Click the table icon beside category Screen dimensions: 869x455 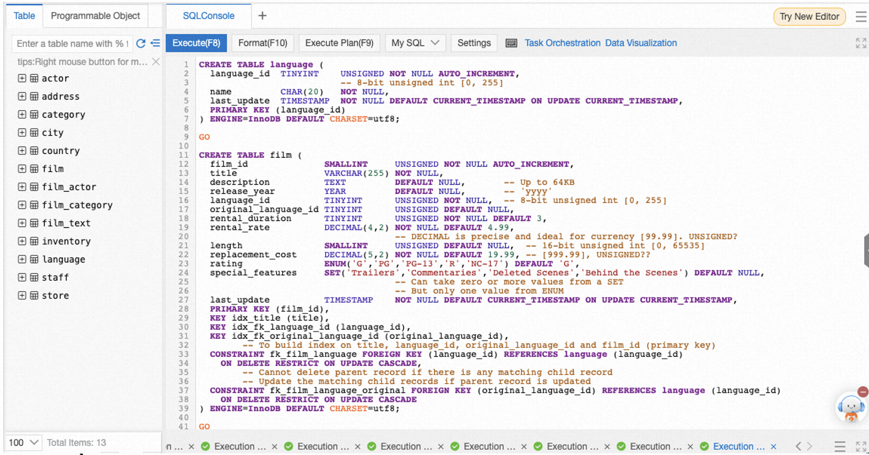pos(34,115)
